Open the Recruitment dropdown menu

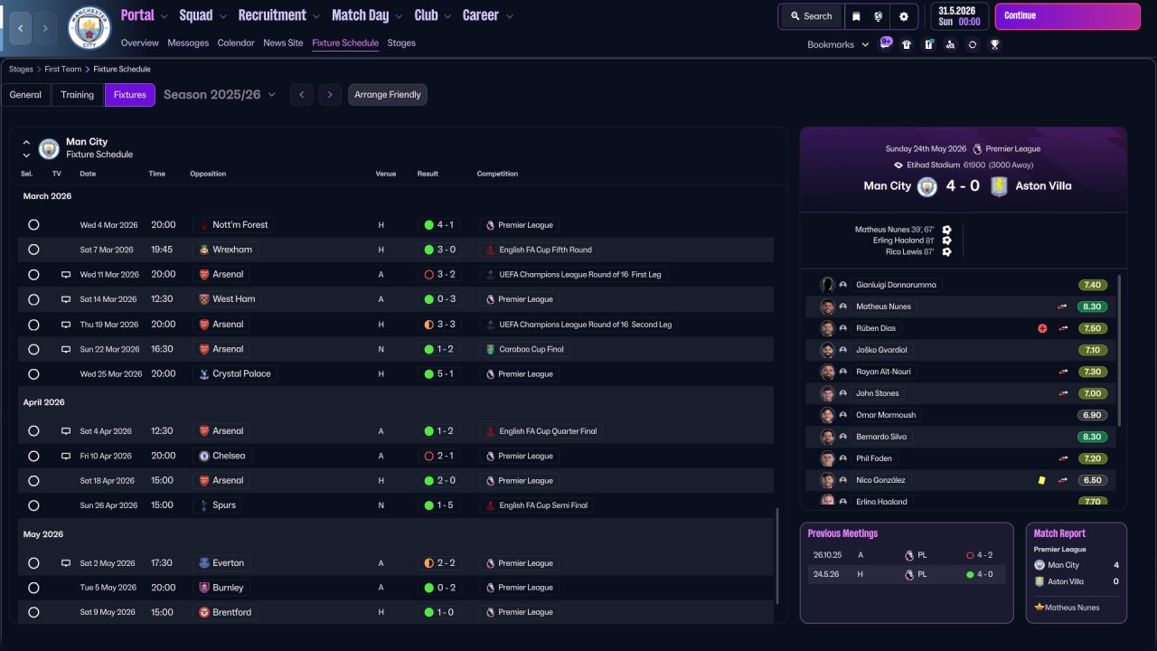click(279, 15)
